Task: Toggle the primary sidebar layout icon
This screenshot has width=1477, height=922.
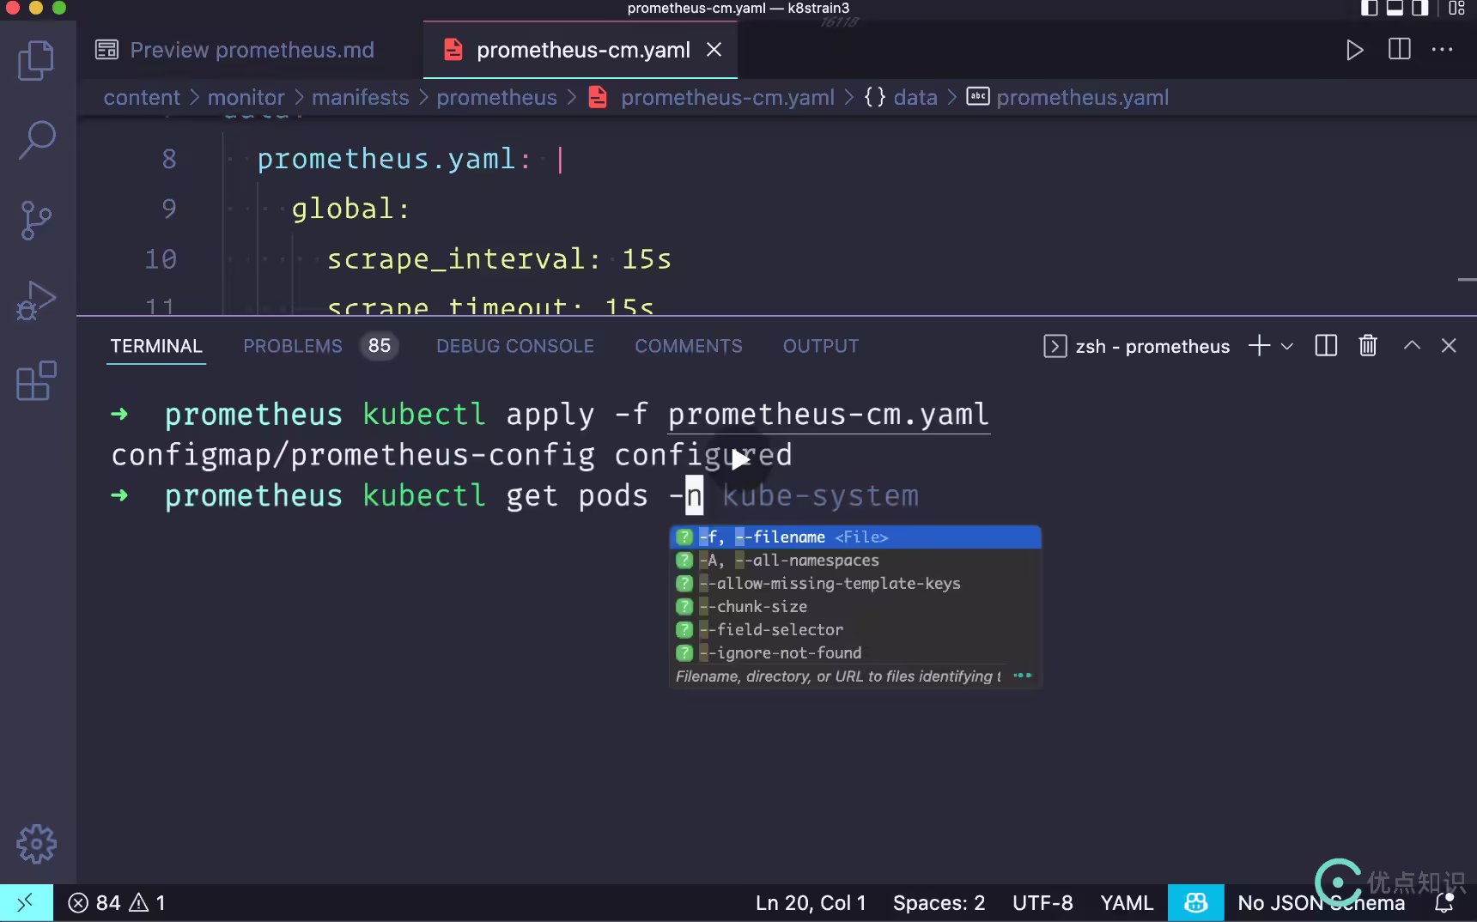Action: point(1371,9)
